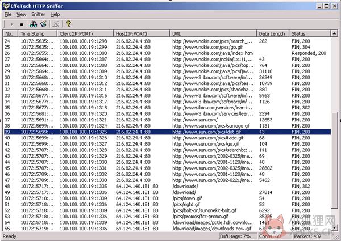
Task: Click the scrollbar up arrow
Action: coord(334,33)
